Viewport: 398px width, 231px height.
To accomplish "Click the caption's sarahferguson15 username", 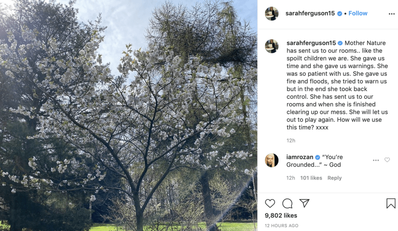I will tap(311, 43).
